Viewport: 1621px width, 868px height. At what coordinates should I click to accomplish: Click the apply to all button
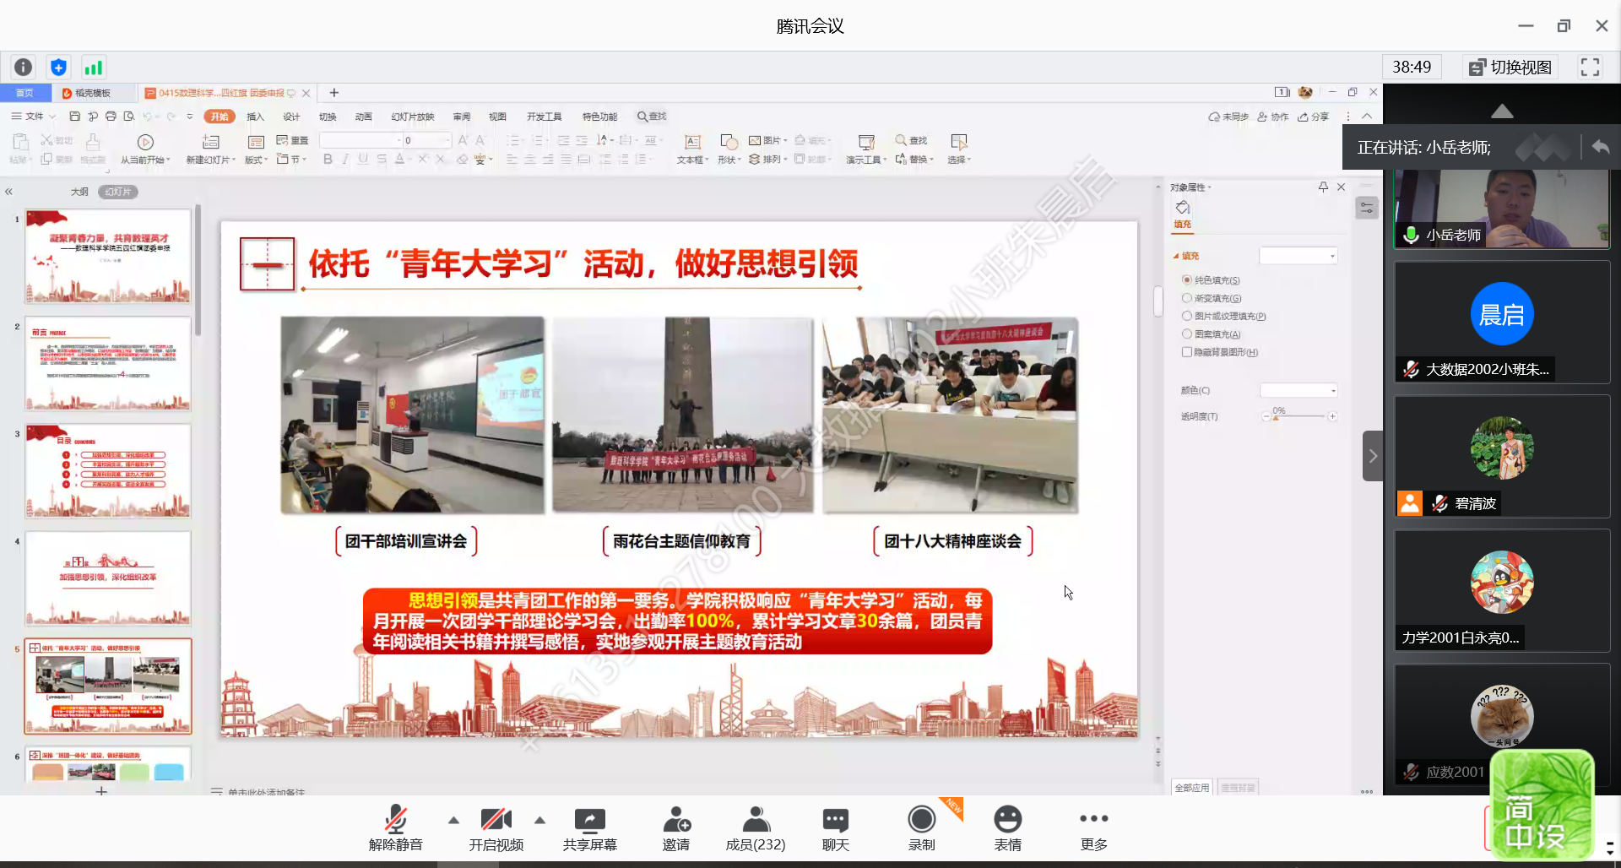(x=1191, y=788)
